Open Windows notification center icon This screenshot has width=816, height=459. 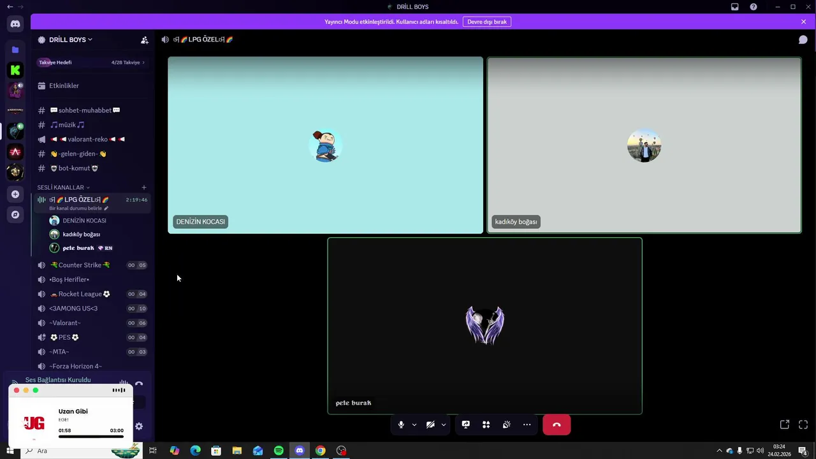click(804, 451)
